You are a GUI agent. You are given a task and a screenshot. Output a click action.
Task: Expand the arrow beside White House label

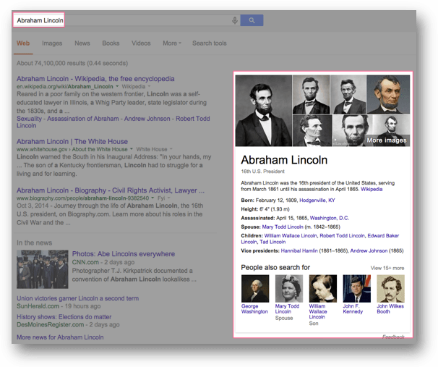click(171, 149)
